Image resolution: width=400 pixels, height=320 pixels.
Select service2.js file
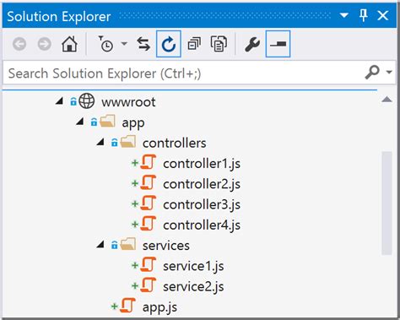(x=193, y=287)
